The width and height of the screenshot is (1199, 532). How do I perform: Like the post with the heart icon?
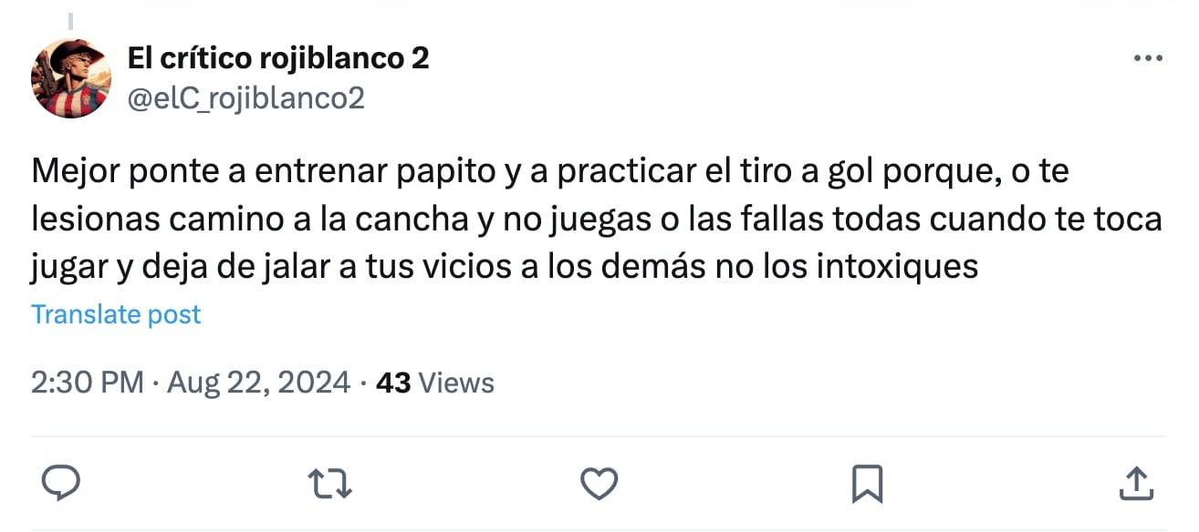pos(599,483)
